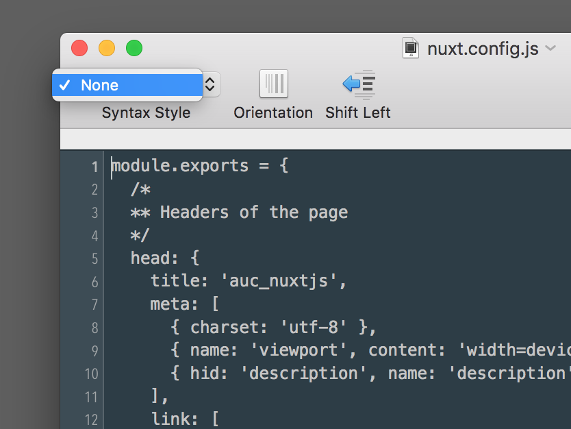Click the Orientation label

273,112
